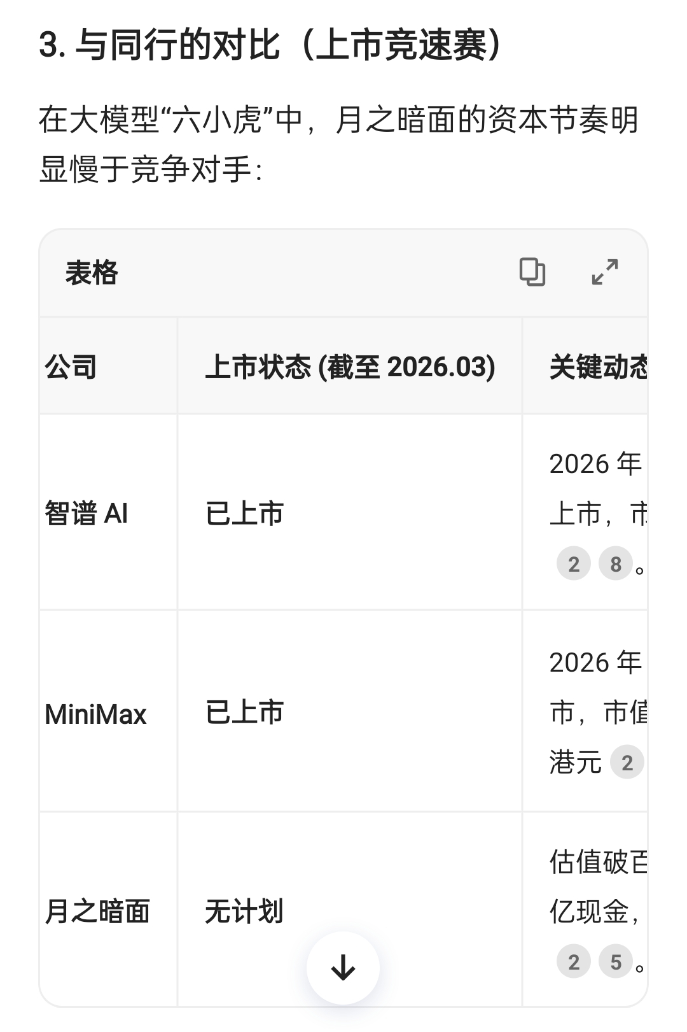Click the 无计划 status cell
Screen dimensions: 687x1032
244,911
